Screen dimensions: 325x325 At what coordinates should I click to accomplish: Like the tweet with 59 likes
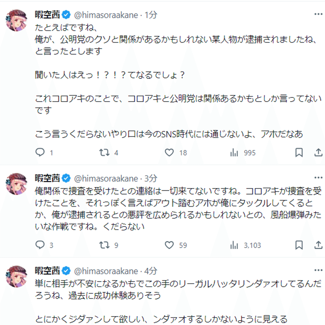[x=169, y=245]
